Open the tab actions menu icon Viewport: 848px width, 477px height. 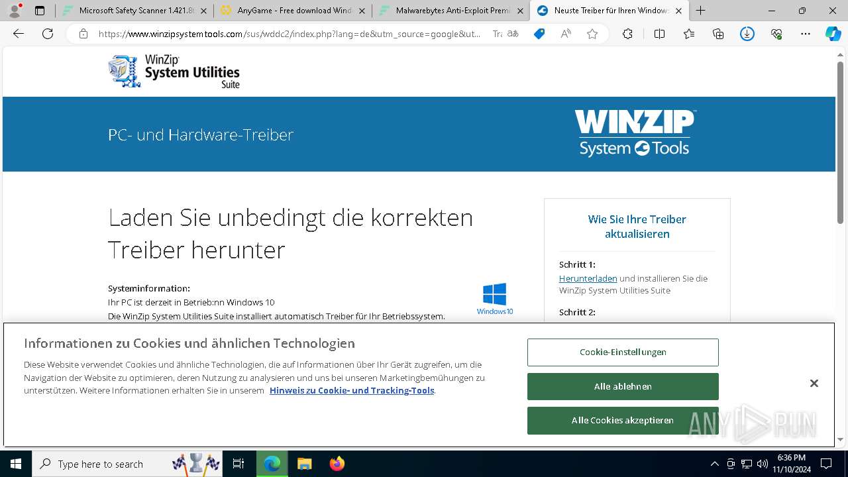tap(40, 11)
